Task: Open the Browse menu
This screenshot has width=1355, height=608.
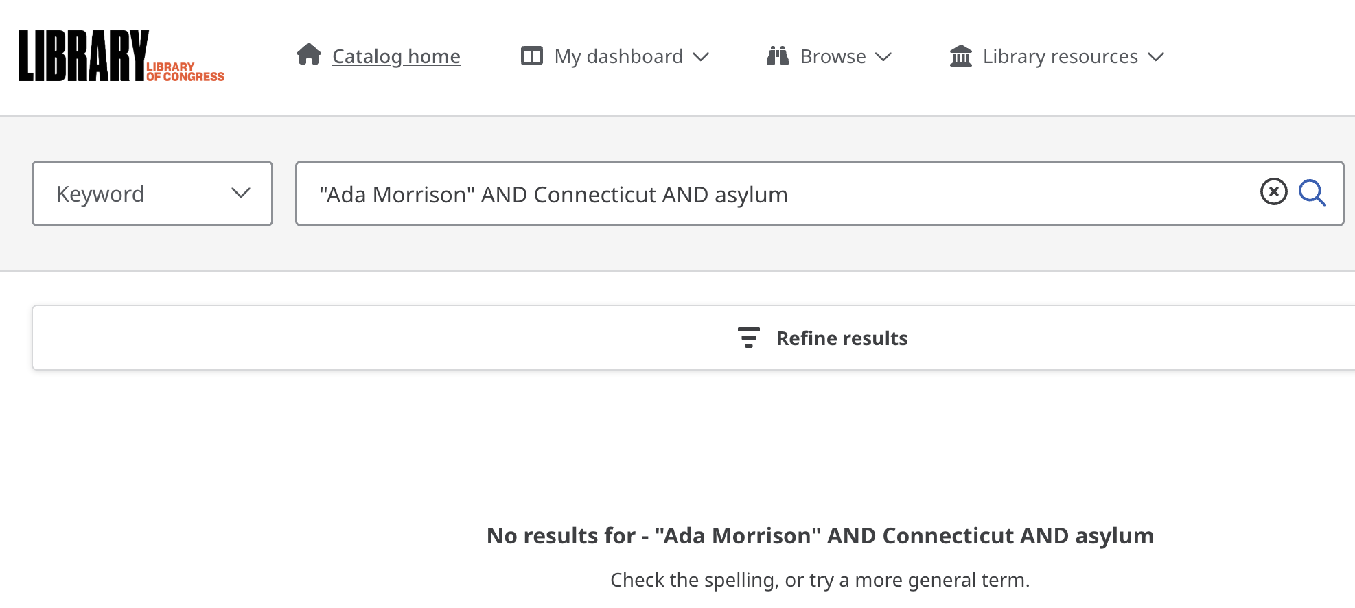Action: [833, 56]
